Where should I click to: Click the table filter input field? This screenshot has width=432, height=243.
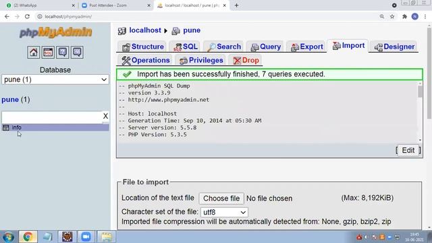click(52, 117)
